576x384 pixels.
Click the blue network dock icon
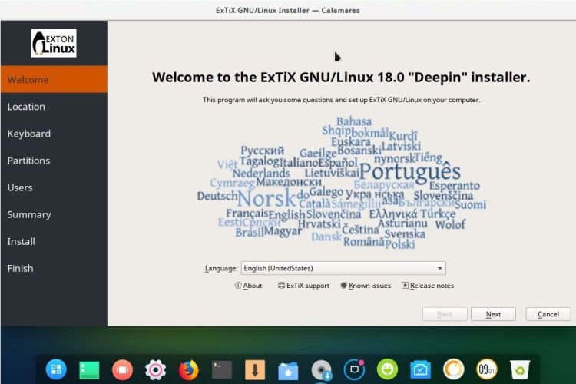[420, 369]
